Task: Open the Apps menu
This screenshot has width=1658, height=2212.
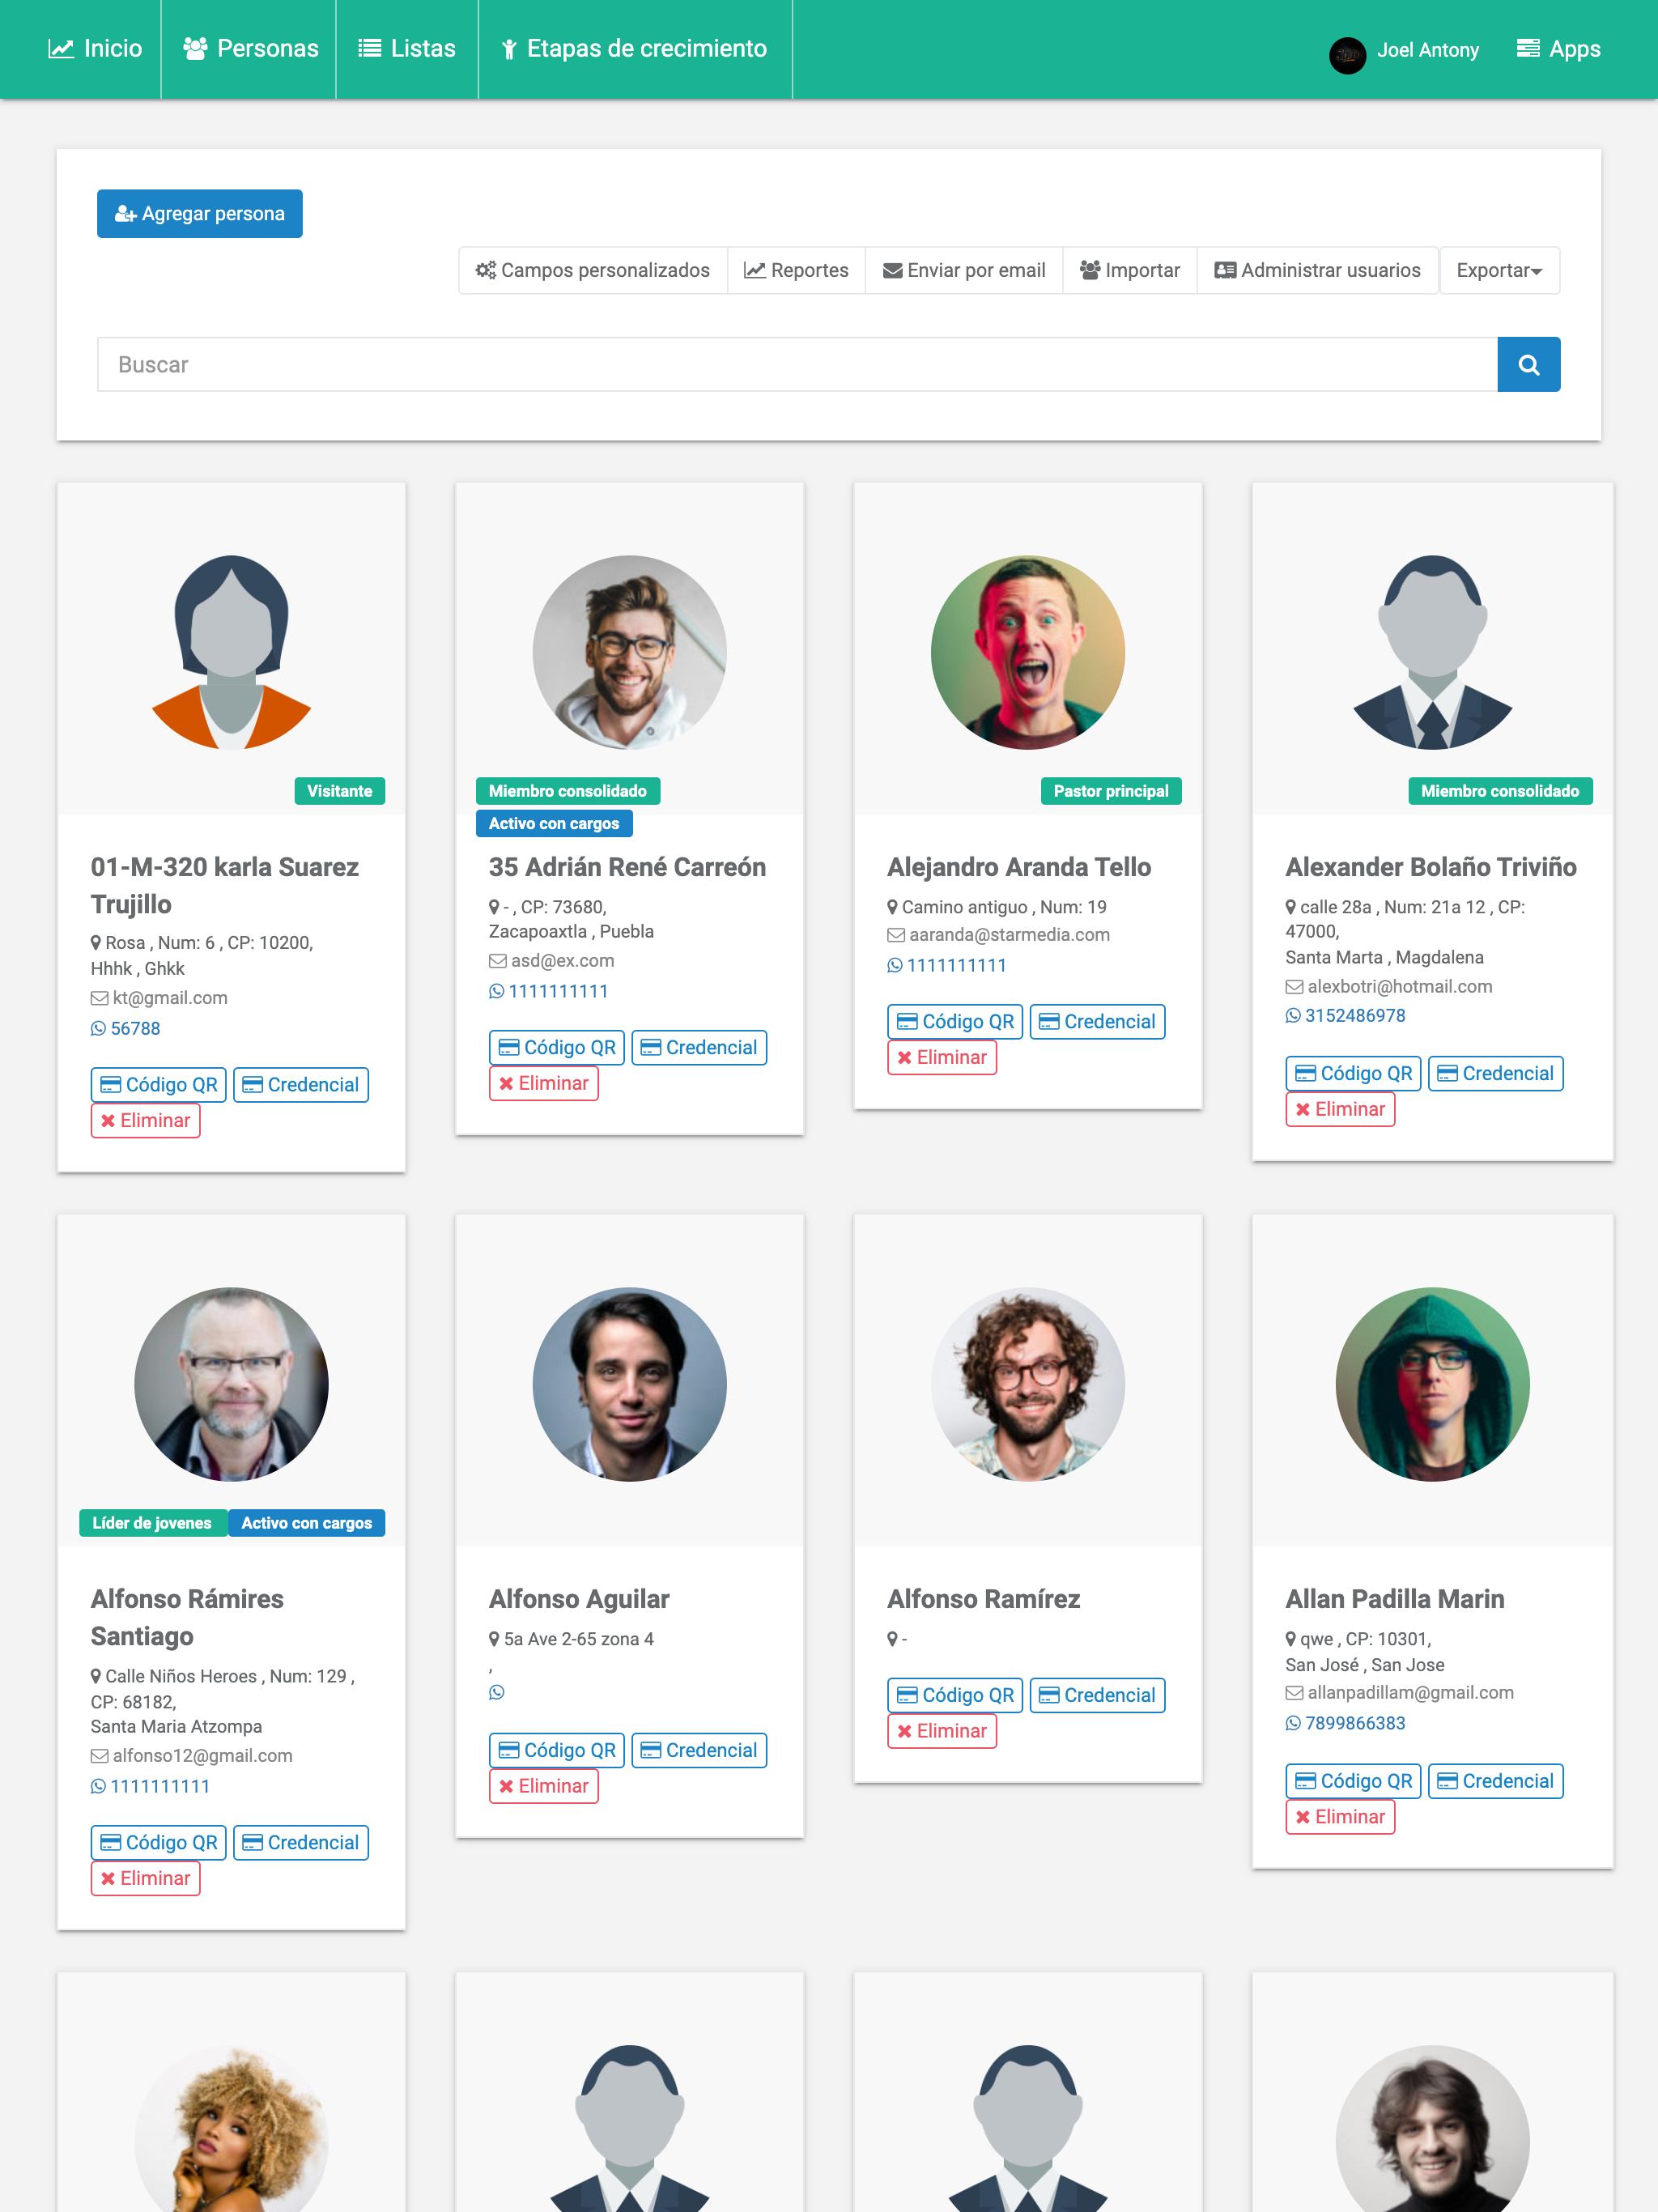Action: point(1558,49)
